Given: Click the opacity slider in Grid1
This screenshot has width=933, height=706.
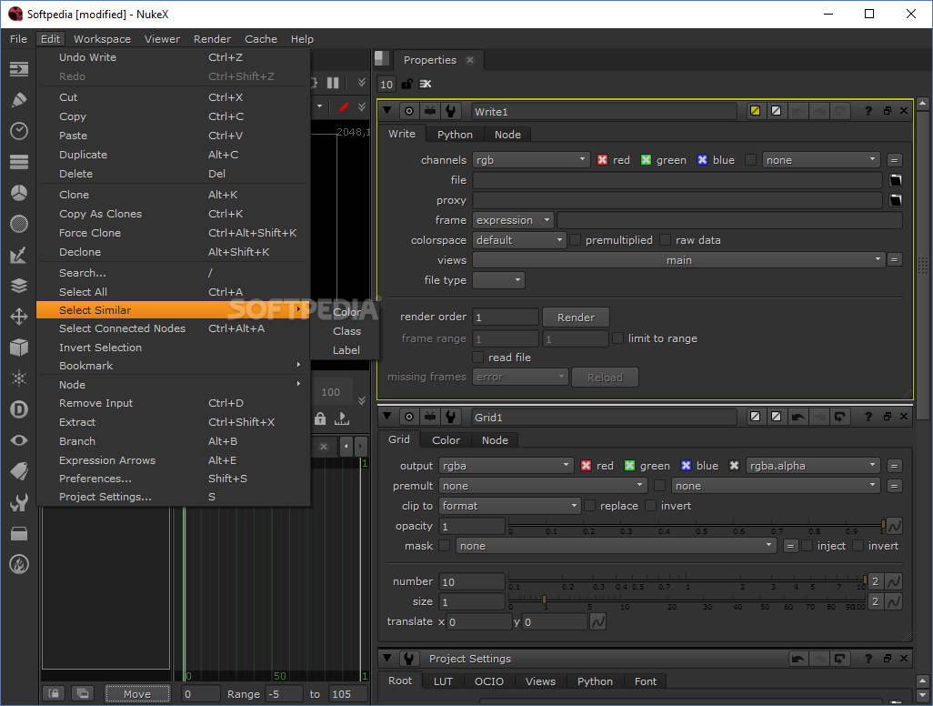Looking at the screenshot, I should point(697,526).
